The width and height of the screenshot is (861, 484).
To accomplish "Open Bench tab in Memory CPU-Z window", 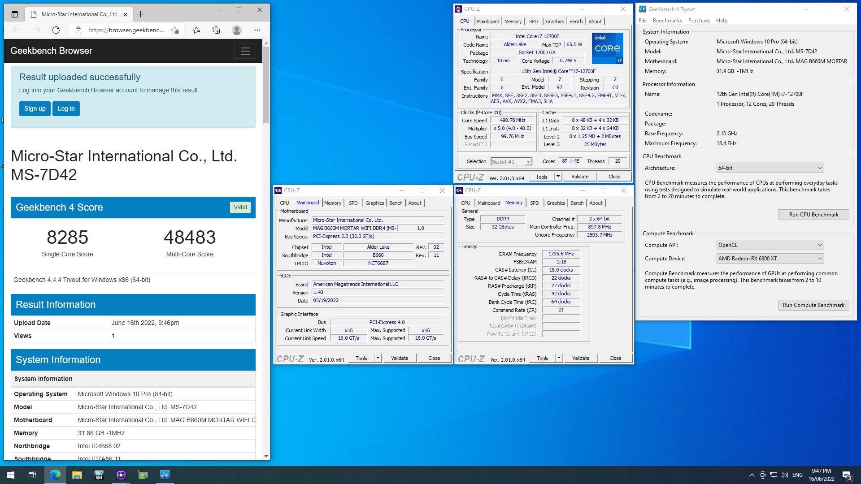I will pos(577,203).
